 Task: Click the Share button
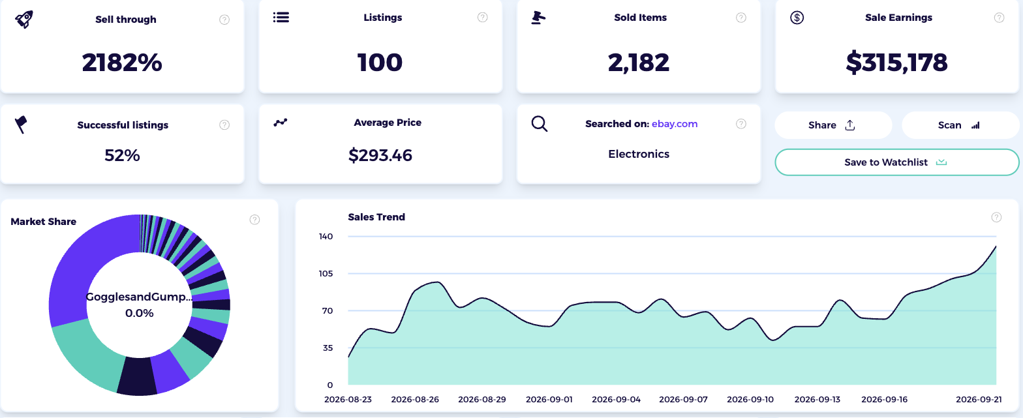pyautogui.click(x=833, y=125)
